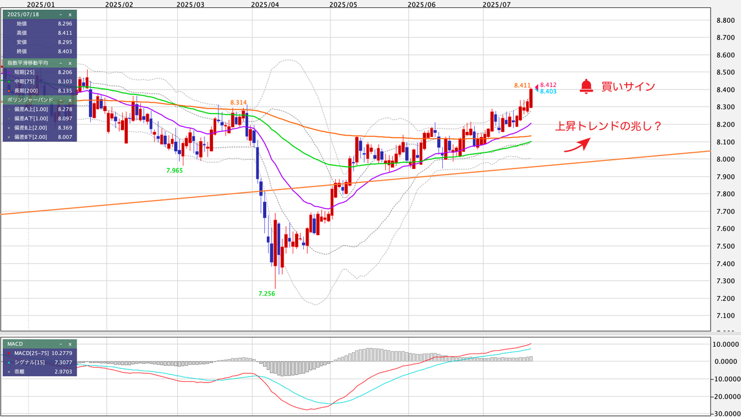Screen dimensions: 741x417
Task: Click the 乖離 value 2.9703
Action: [x=64, y=373]
